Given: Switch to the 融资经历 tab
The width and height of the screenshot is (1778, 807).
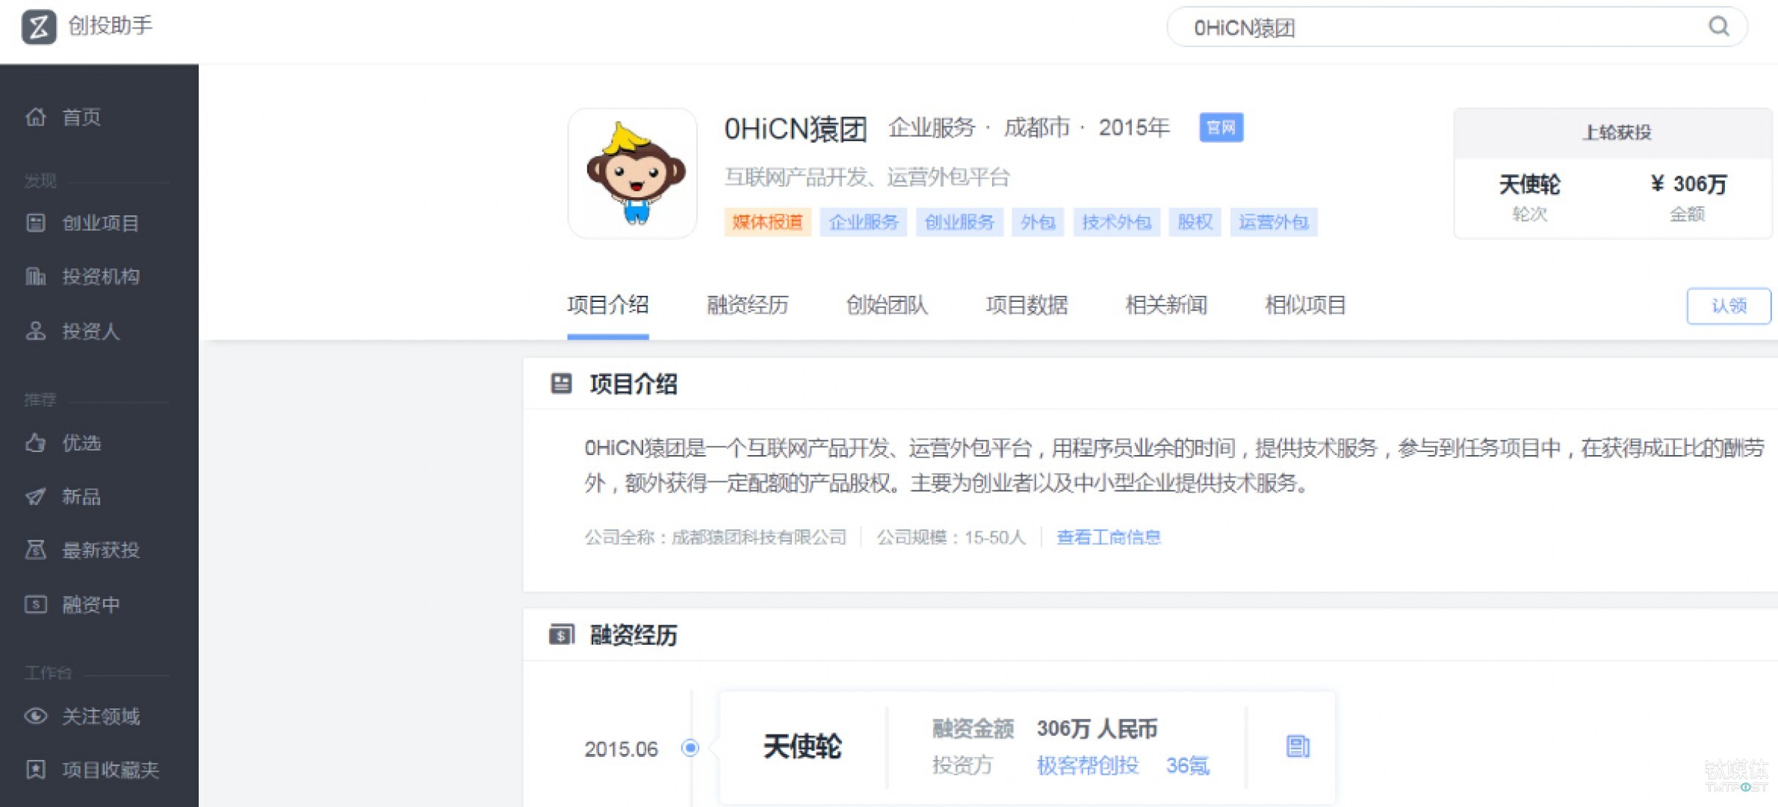Looking at the screenshot, I should pos(747,306).
